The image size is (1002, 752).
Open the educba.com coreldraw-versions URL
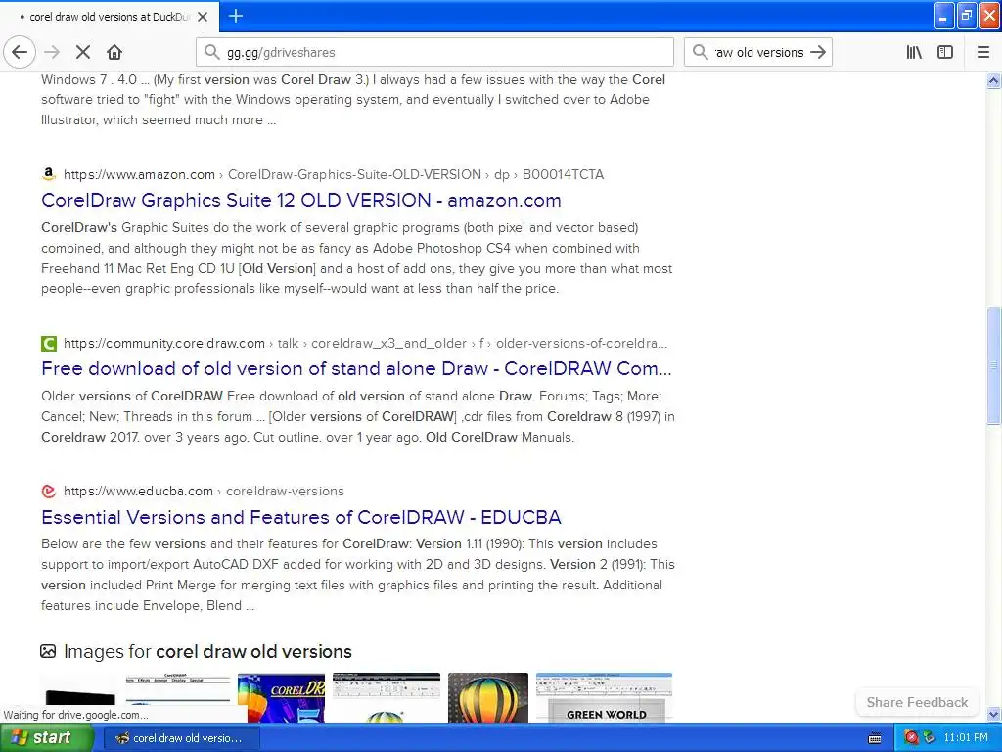[x=204, y=492]
